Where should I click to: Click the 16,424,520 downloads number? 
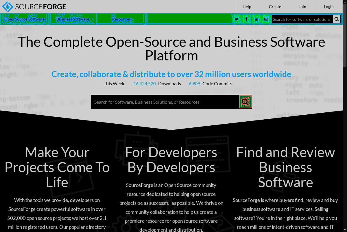(x=145, y=83)
